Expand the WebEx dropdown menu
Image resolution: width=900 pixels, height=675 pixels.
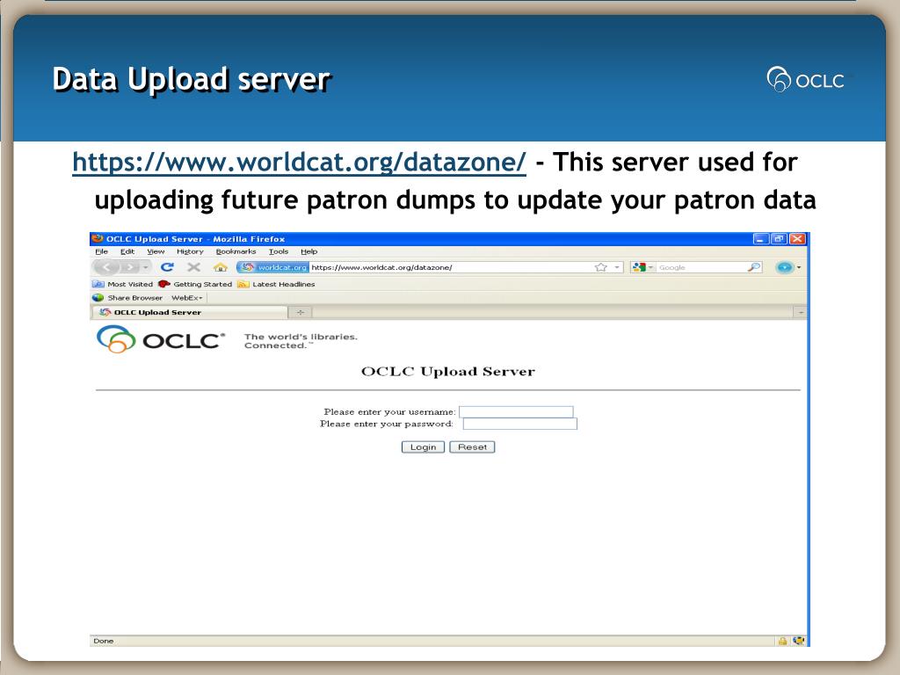[187, 298]
